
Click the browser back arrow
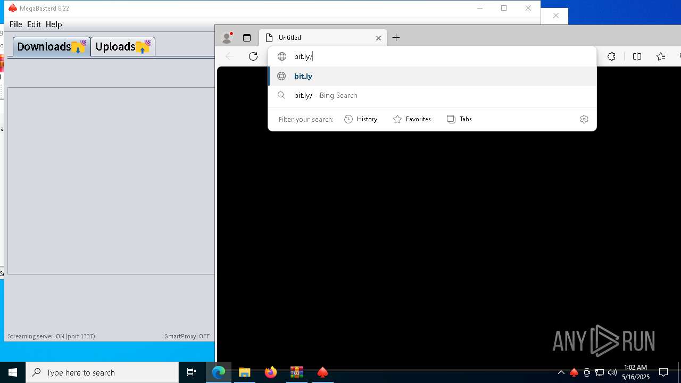[230, 56]
